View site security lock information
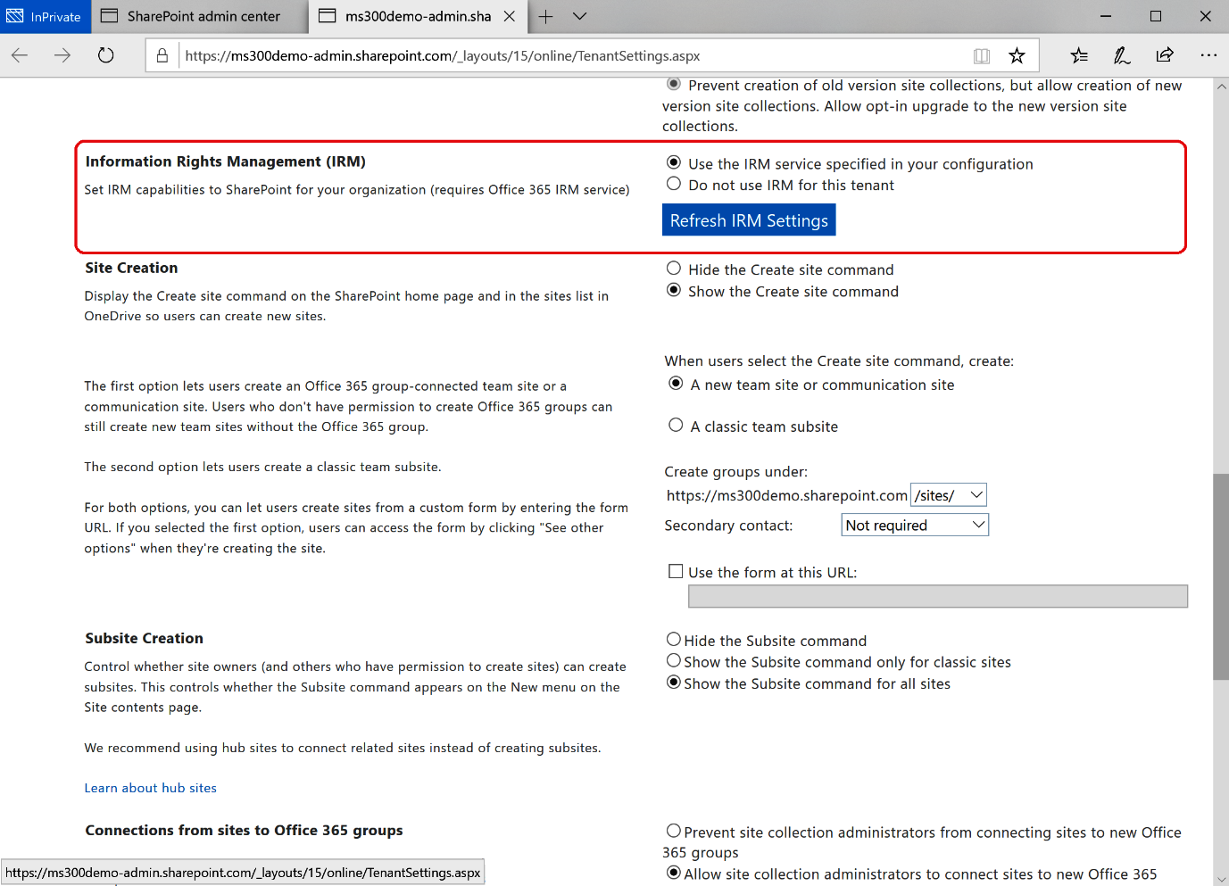 pyautogui.click(x=162, y=55)
